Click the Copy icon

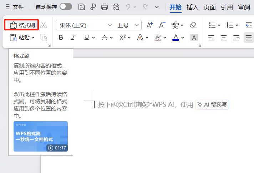pos(44,38)
